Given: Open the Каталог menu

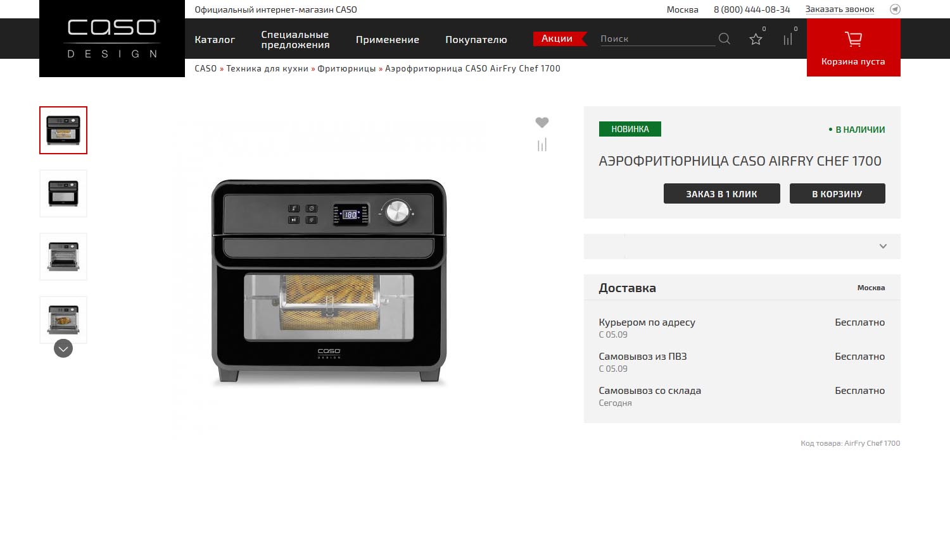Looking at the screenshot, I should pyautogui.click(x=215, y=39).
